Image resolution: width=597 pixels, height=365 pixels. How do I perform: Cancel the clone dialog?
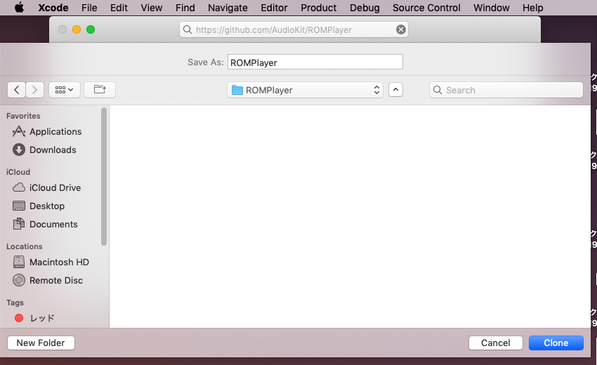[x=495, y=343]
